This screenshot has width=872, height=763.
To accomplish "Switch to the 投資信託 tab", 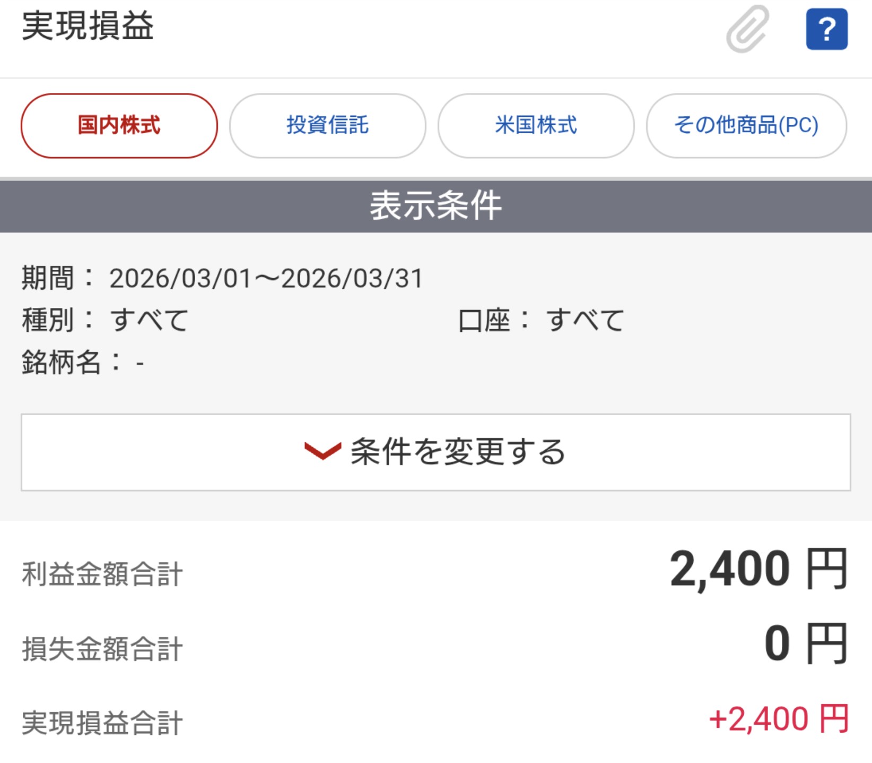I will pos(327,126).
